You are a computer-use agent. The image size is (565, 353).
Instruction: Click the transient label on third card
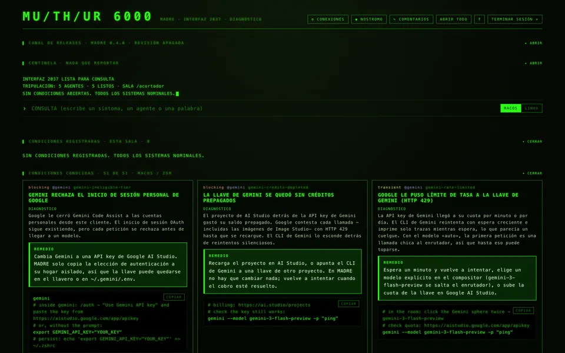pyautogui.click(x=389, y=187)
